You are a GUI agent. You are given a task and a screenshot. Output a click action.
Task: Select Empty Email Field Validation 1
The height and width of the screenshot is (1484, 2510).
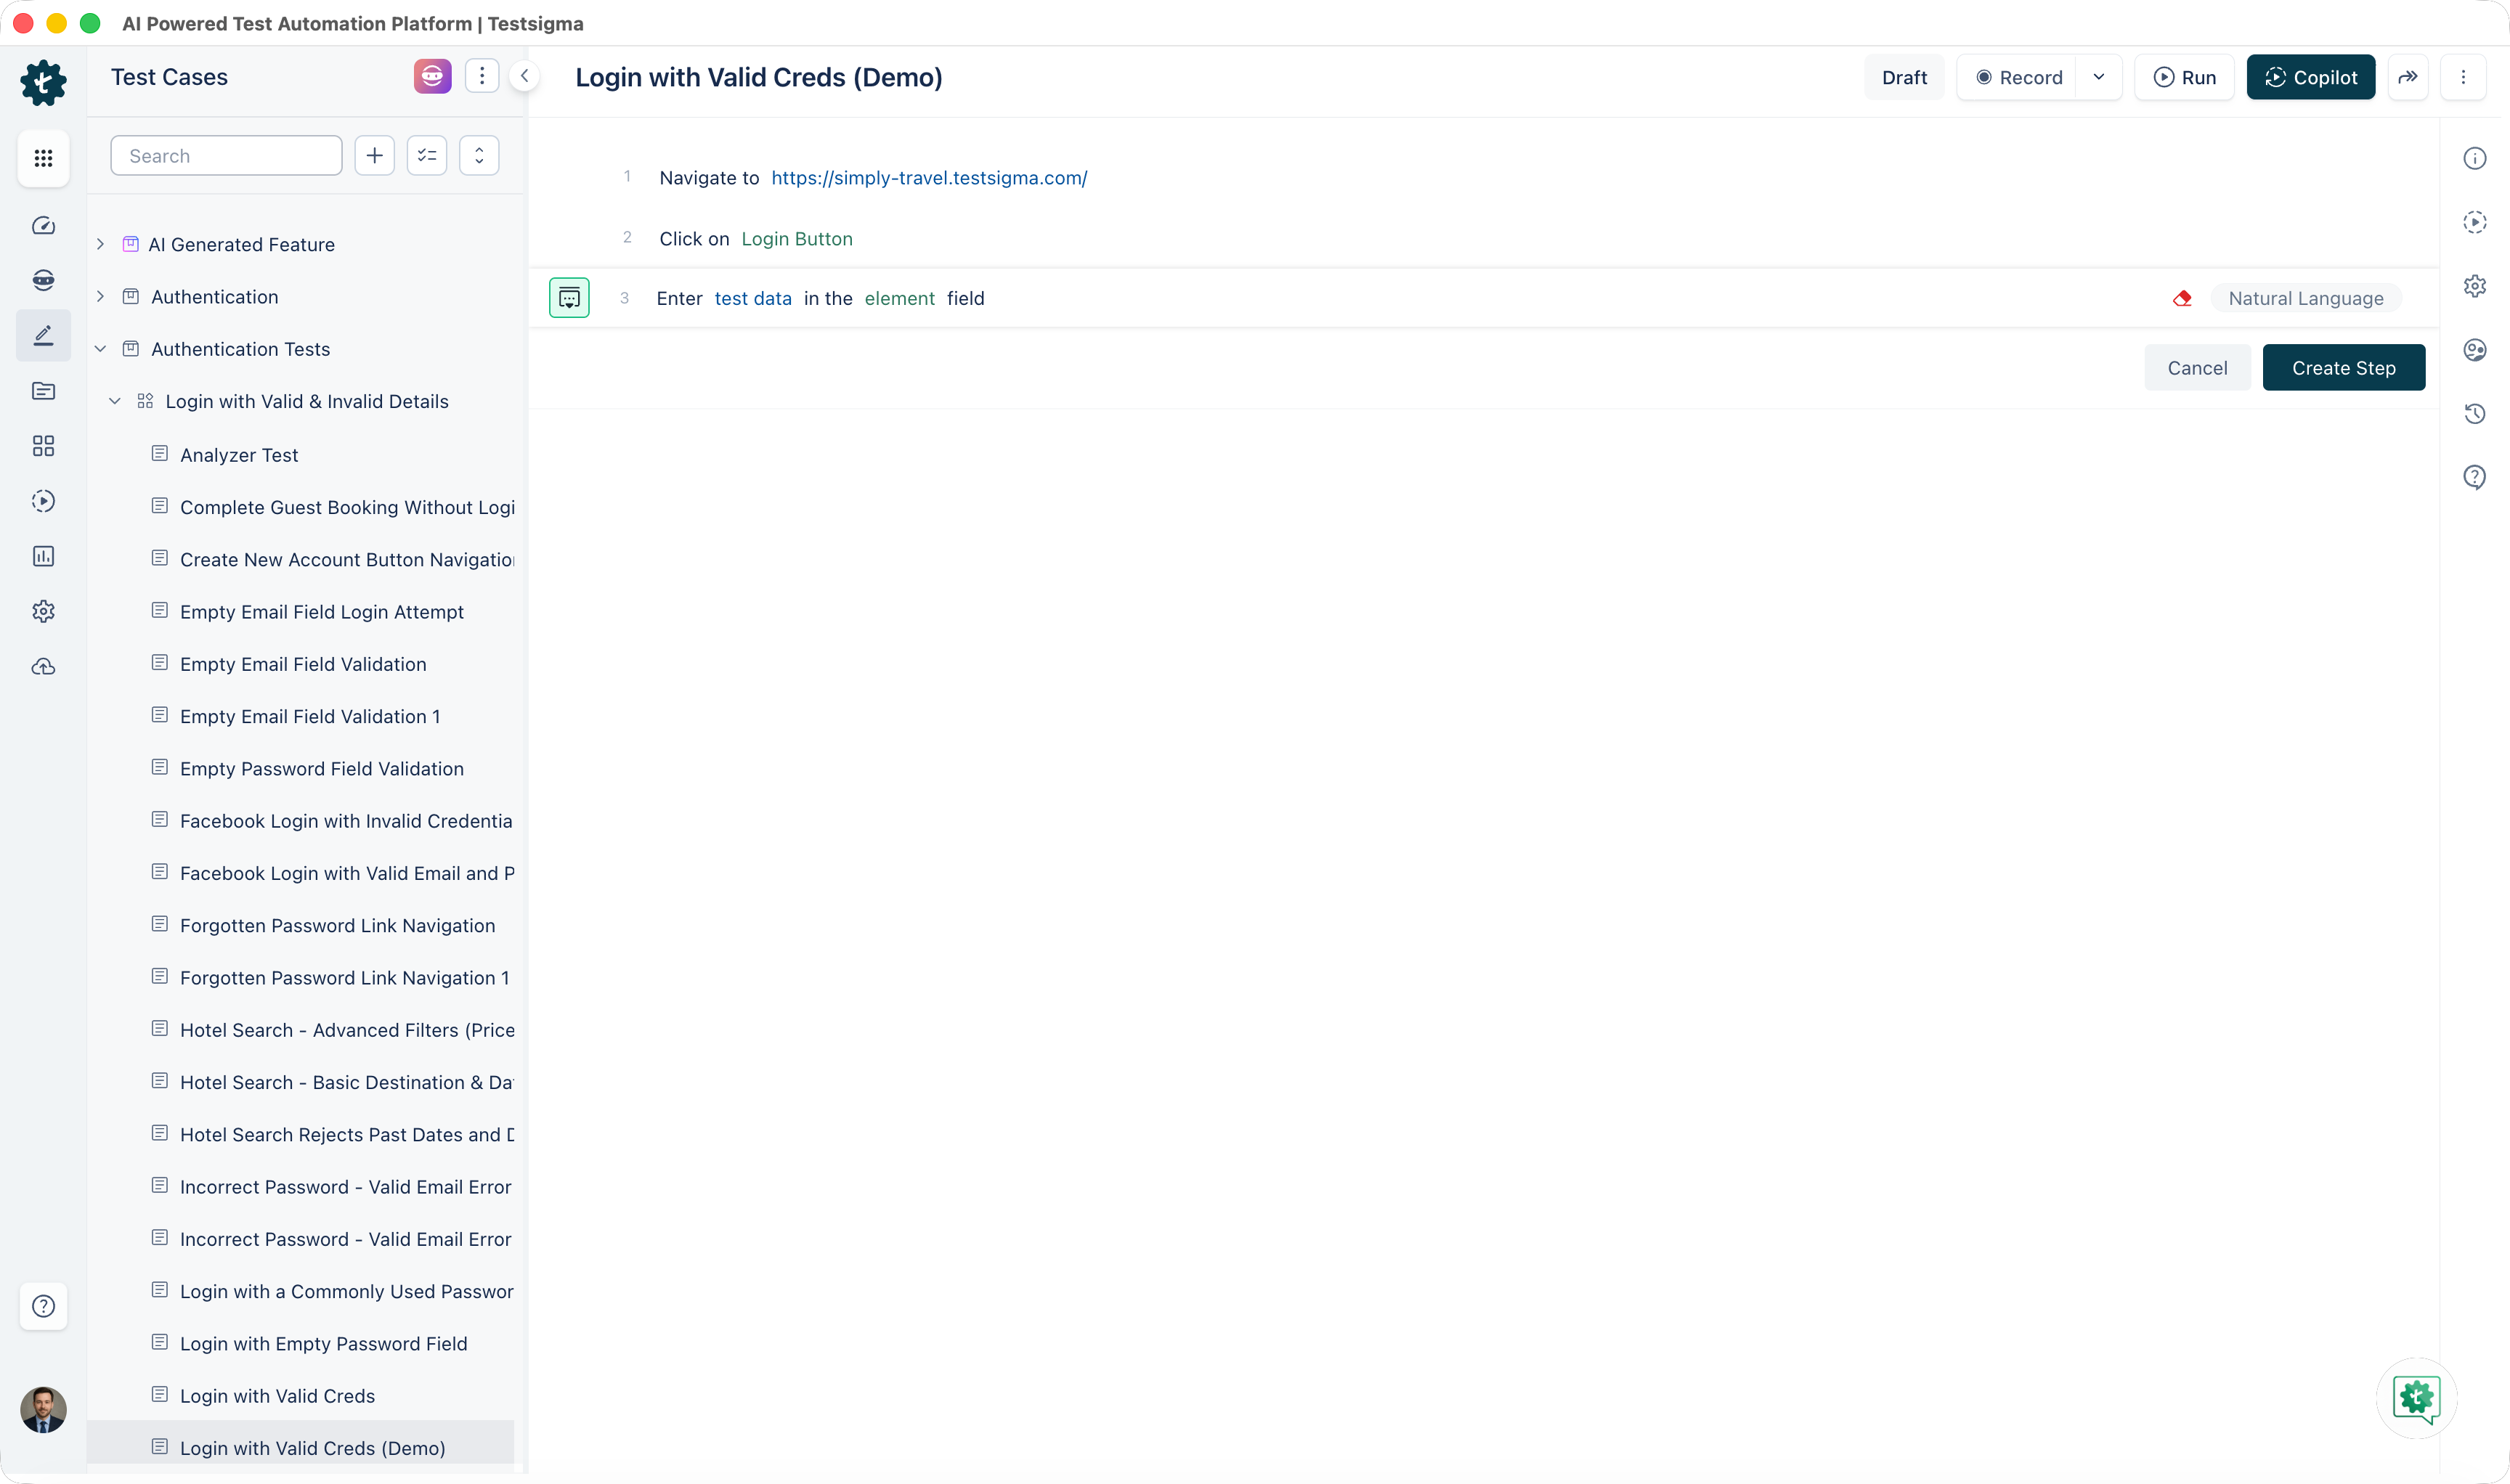pyautogui.click(x=310, y=717)
